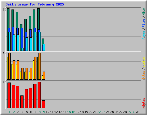Click the day 4 red KBytes bar
Image resolution: width=147 pixels, height=115 pixels.
pos(22,102)
